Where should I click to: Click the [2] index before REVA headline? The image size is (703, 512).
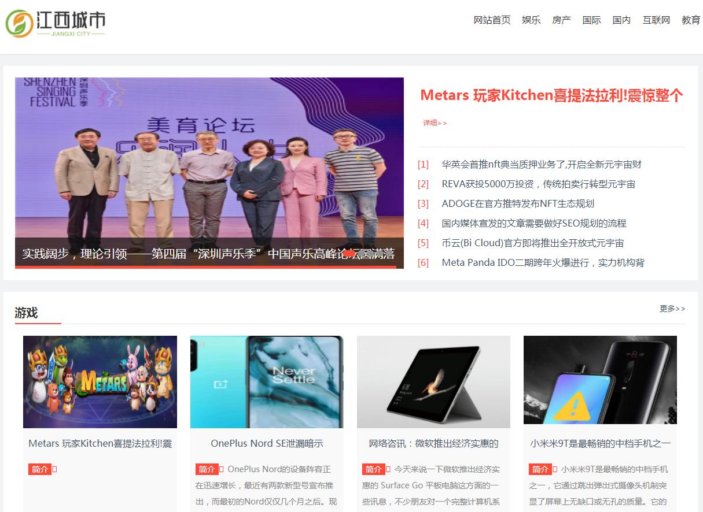424,184
